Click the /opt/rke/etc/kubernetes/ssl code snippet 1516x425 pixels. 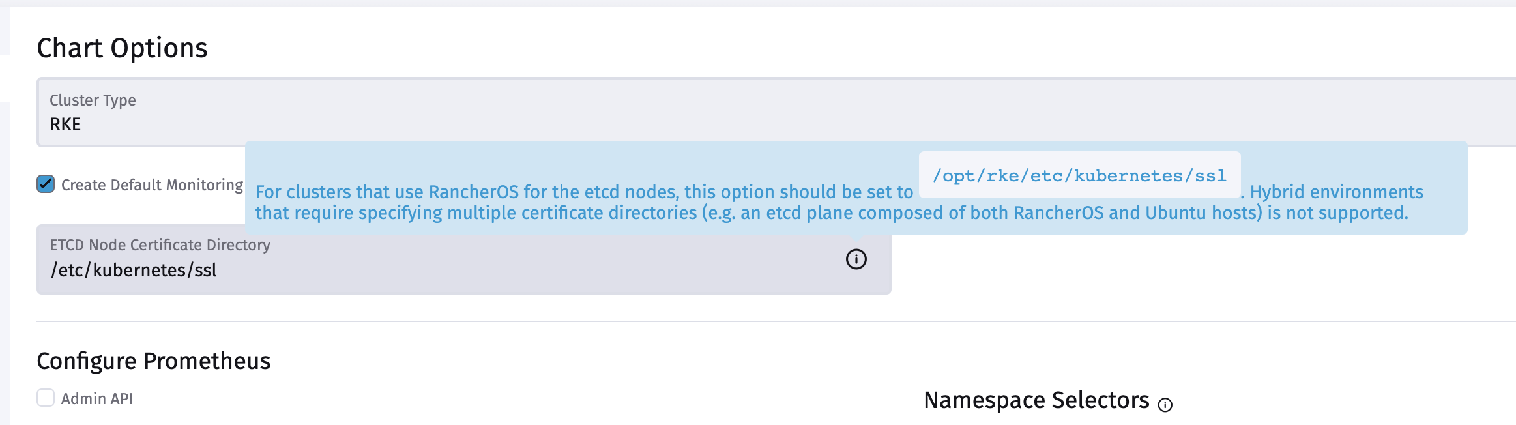pos(1079,174)
